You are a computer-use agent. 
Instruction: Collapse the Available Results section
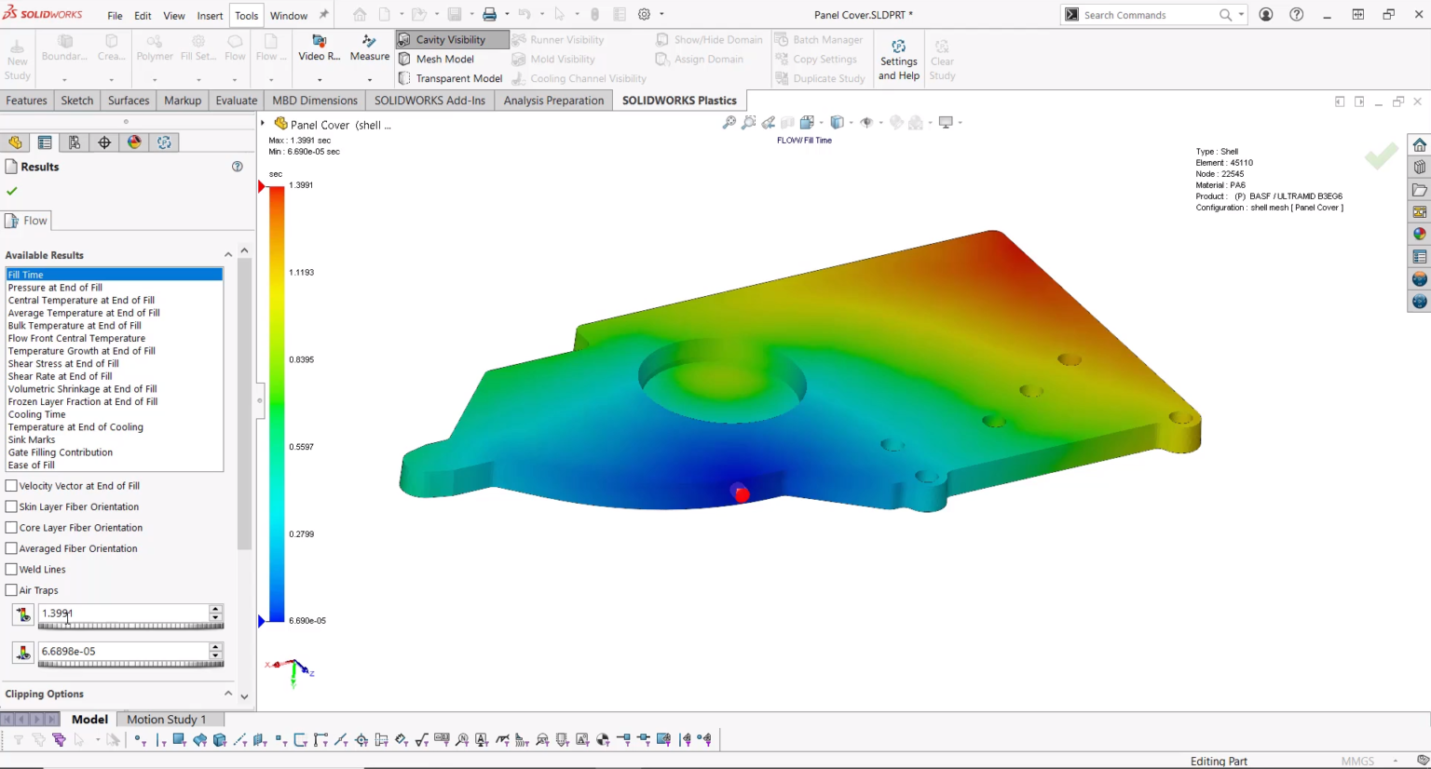point(228,253)
